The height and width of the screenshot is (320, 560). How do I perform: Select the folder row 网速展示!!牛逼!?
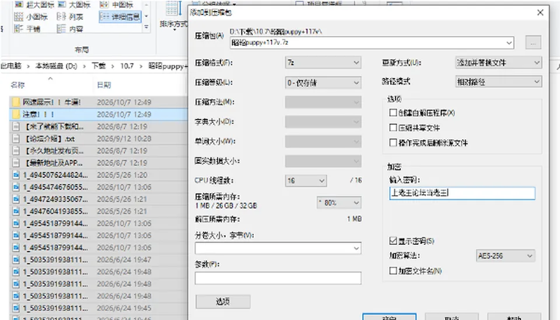point(99,102)
